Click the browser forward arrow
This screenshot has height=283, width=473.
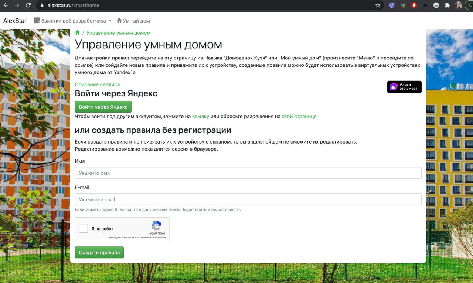tap(17, 6)
